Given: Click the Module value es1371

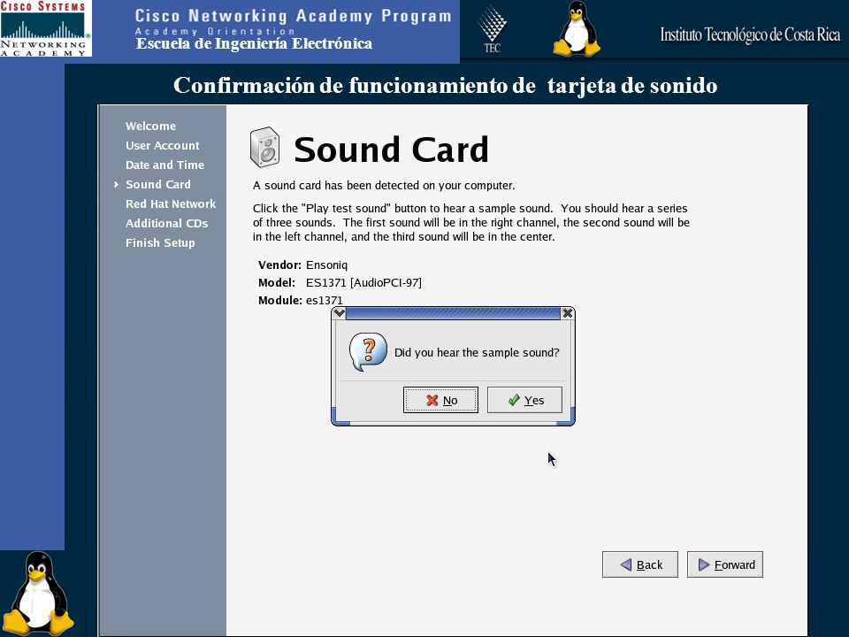Looking at the screenshot, I should (324, 300).
